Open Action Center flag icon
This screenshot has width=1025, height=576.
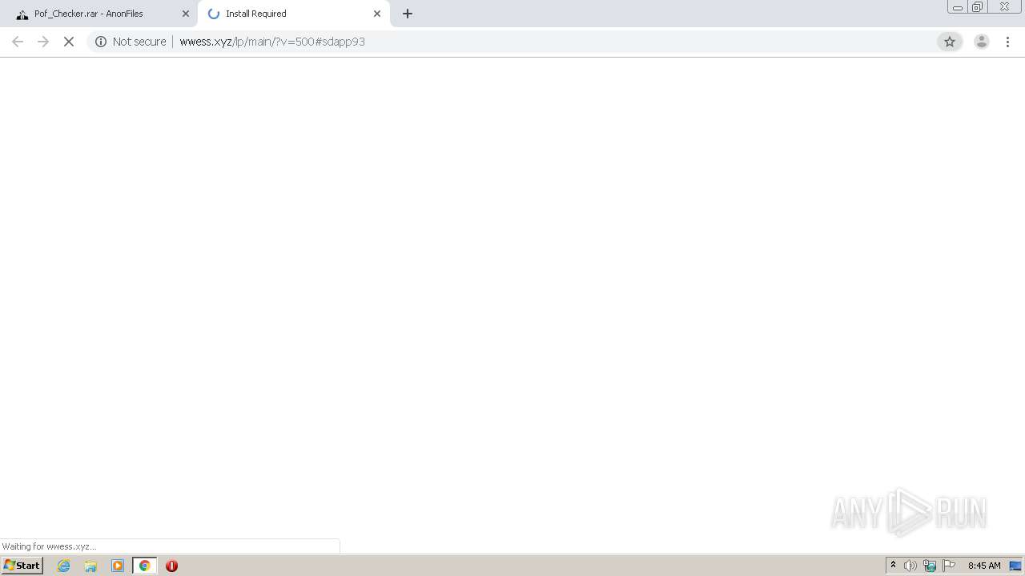pyautogui.click(x=949, y=566)
